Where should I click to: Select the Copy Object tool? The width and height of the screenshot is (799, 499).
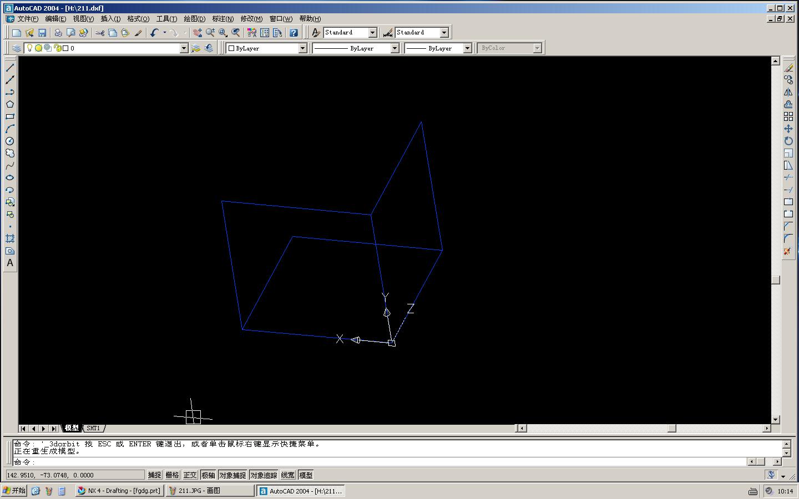click(x=788, y=80)
